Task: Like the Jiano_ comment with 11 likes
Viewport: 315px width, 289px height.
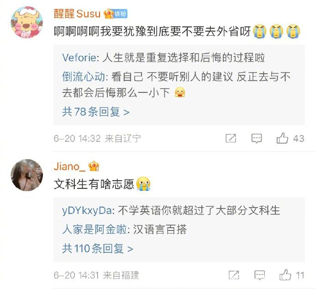Action: coord(285,275)
